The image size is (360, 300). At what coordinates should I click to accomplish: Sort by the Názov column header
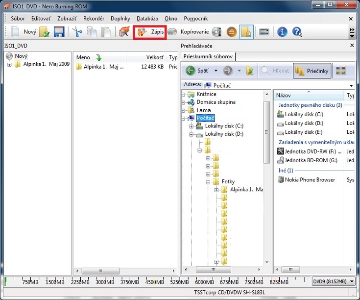tap(309, 95)
